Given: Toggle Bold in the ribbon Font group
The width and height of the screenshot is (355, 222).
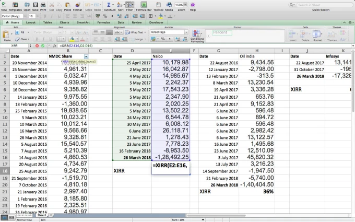Looking at the screenshot, I should point(37,39).
